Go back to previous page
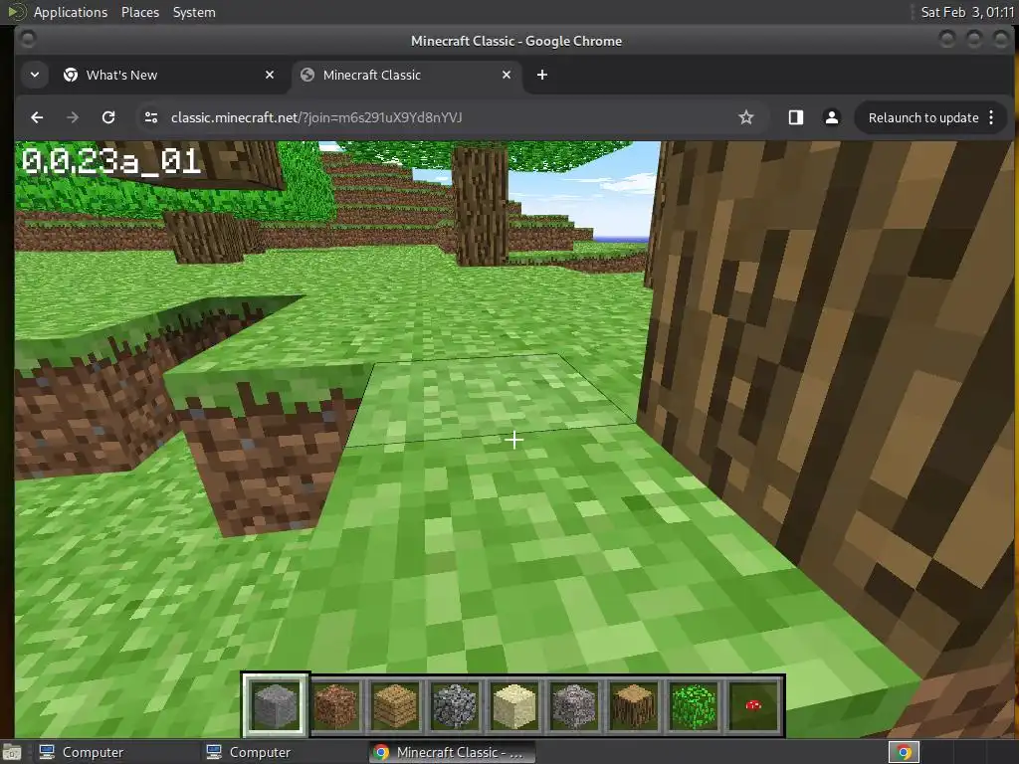 37,117
